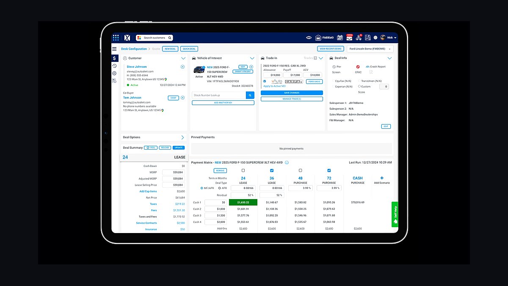Open the apps grid launcher icon
This screenshot has width=508, height=286.
[x=116, y=37]
